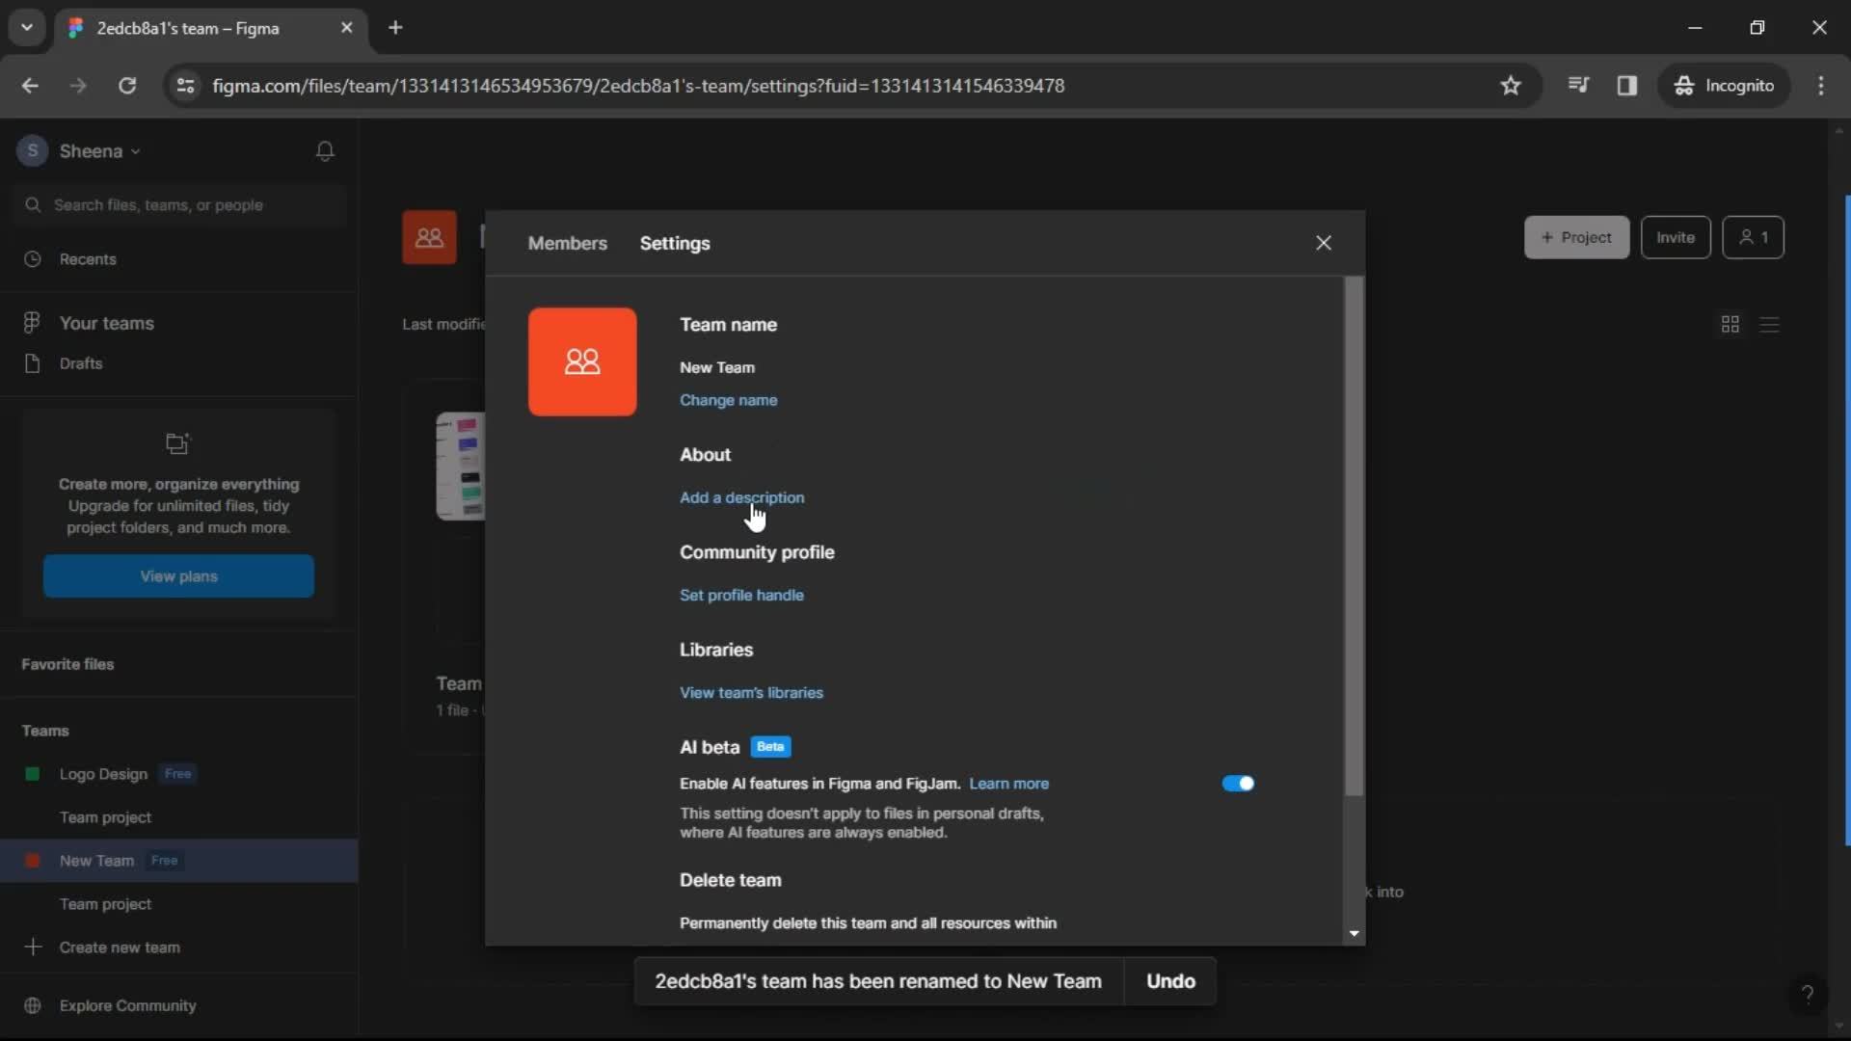Click the page vertical scrollbar
This screenshot has width=1851, height=1041.
click(x=1846, y=520)
